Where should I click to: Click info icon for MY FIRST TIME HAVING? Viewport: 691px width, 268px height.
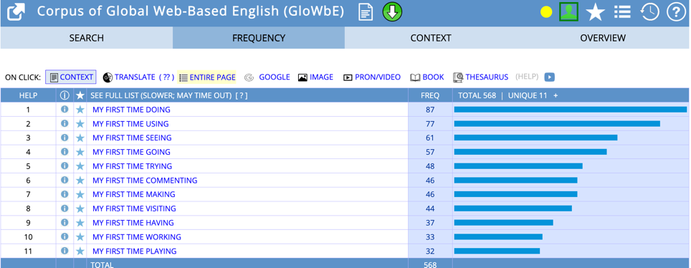coord(65,222)
